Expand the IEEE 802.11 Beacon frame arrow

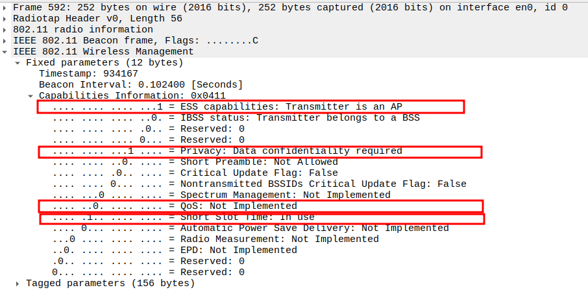pos(5,40)
